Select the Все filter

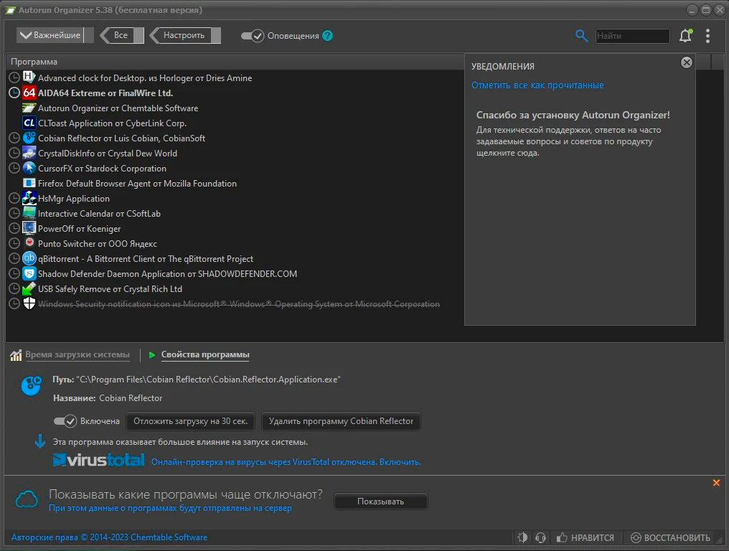[x=122, y=35]
